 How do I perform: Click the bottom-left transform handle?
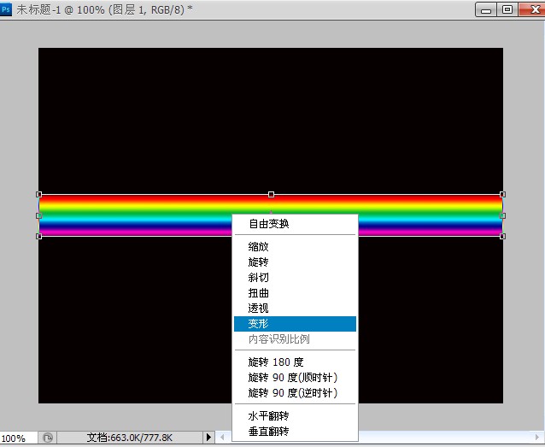coord(39,236)
